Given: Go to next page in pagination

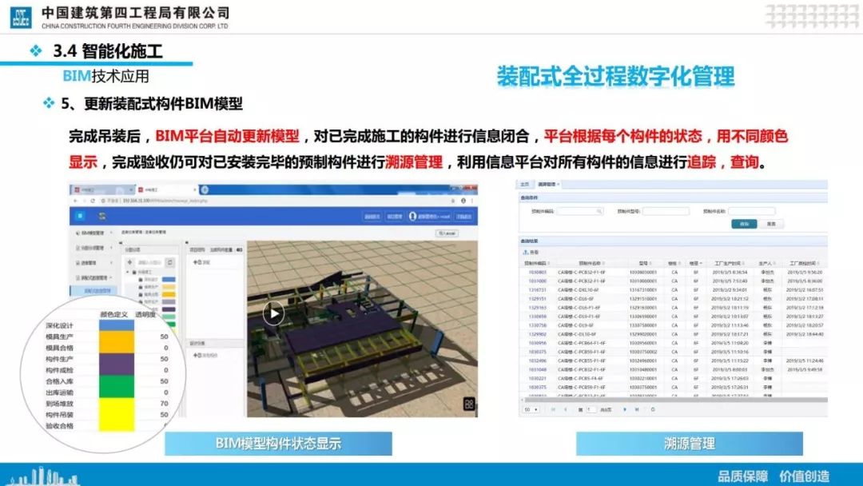Looking at the screenshot, I should [625, 409].
